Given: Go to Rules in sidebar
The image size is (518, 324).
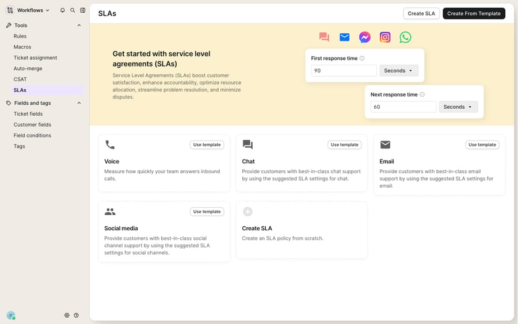Looking at the screenshot, I should [20, 36].
